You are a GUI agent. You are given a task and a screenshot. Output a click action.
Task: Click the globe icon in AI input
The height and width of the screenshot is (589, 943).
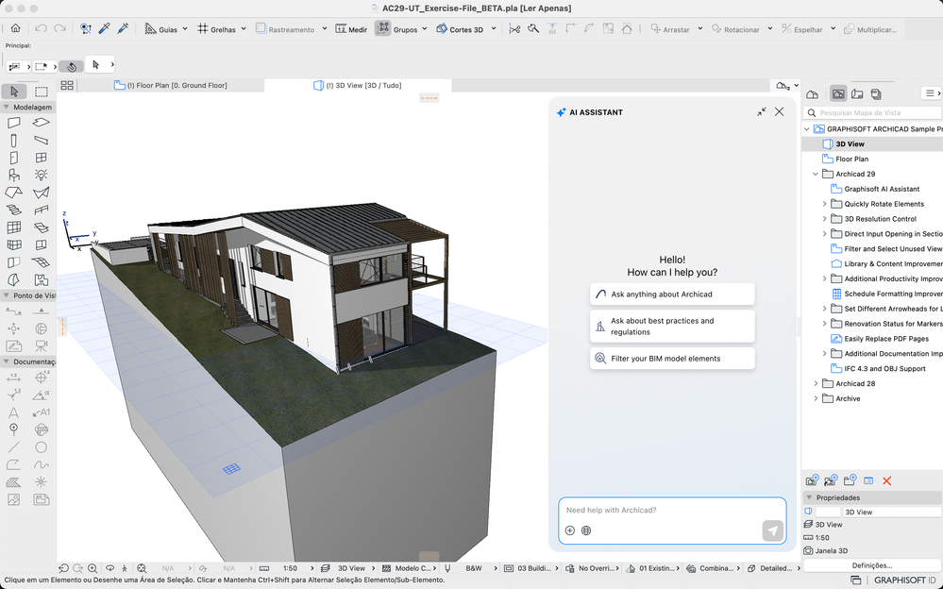click(586, 530)
